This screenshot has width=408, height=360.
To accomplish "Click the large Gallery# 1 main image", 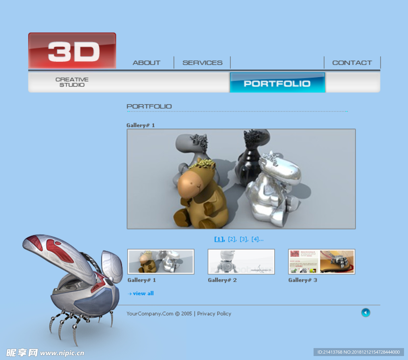I will pyautogui.click(x=241, y=179).
